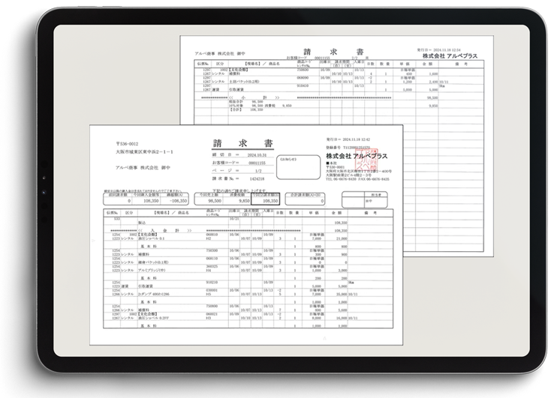Select the 油圧ショベル 0.1 item name
The height and width of the screenshot is (398, 551).
[152, 238]
